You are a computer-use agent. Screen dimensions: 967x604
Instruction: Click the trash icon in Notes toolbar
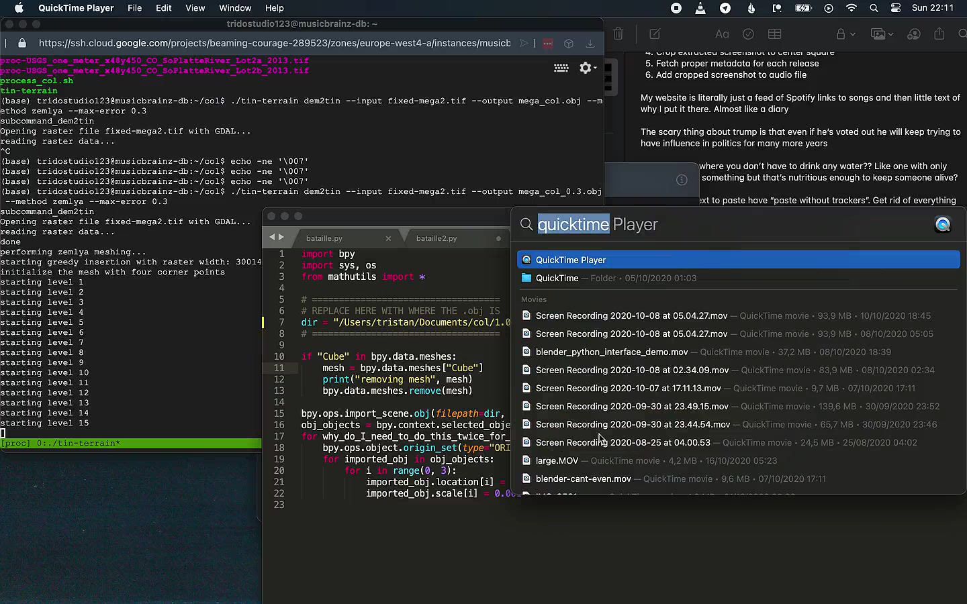618,34
